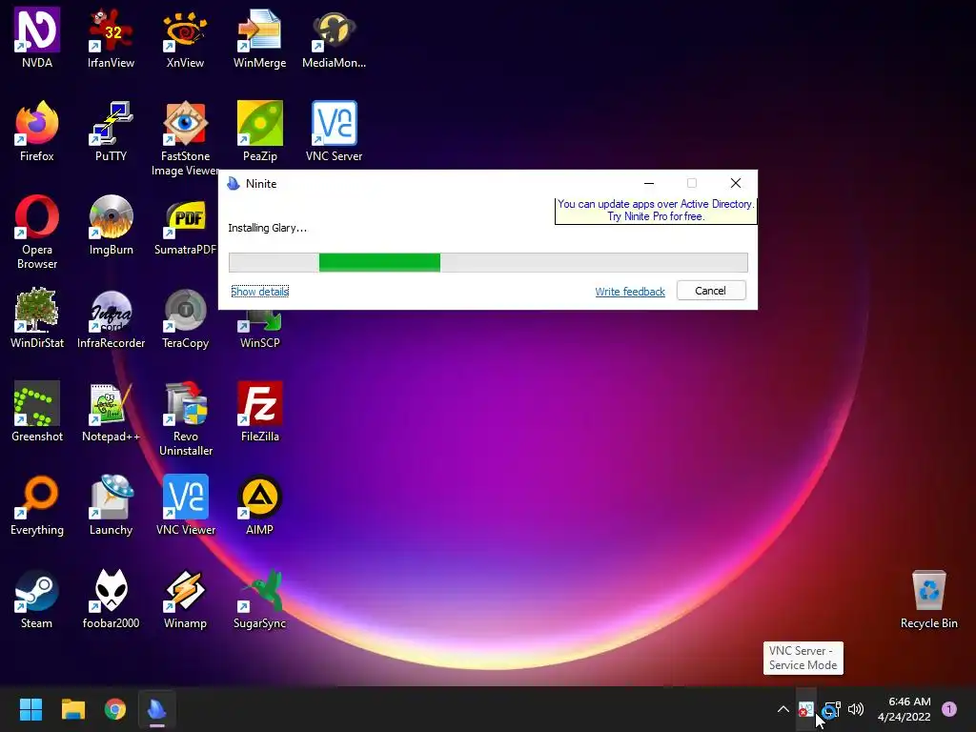This screenshot has height=732, width=976.
Task: Select the Greenshot desktop icon
Action: point(37,411)
